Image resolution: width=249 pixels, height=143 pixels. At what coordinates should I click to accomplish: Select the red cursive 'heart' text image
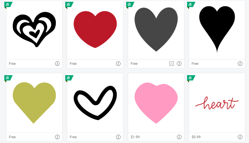(217, 103)
